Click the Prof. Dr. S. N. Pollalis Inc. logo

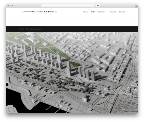click(39, 12)
